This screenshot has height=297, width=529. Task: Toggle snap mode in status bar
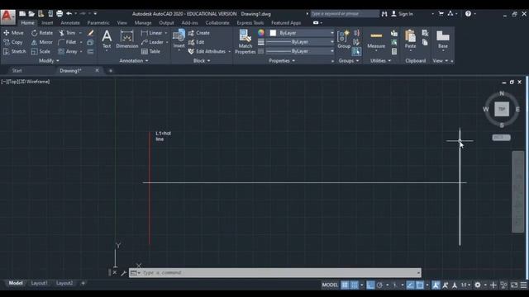coord(355,285)
